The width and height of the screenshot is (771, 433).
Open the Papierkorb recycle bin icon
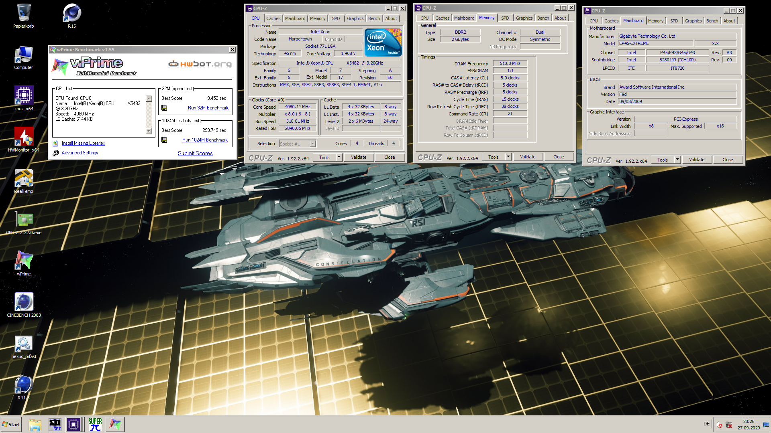pyautogui.click(x=24, y=16)
